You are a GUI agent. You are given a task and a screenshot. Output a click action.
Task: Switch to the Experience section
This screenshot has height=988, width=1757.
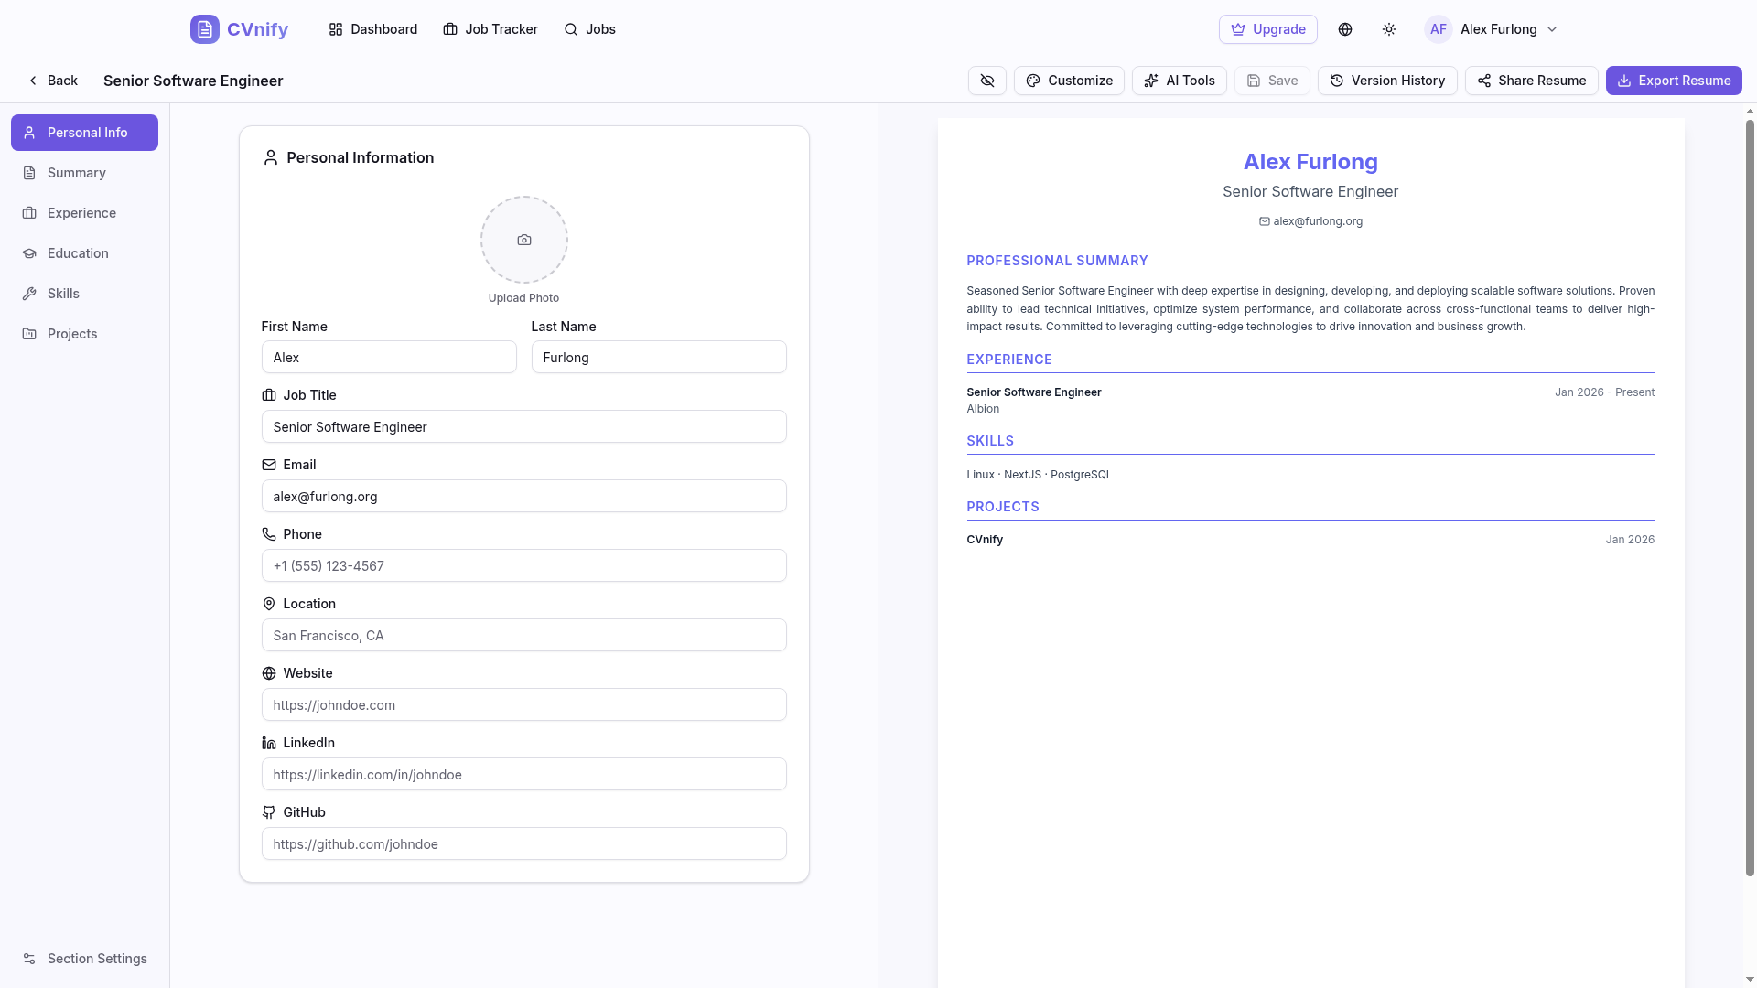[x=81, y=213]
